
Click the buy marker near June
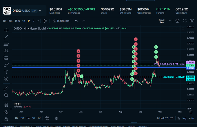tap(81, 76)
